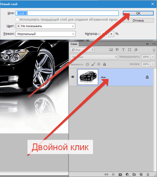Open the layer styles fx menu
The image size is (157, 177).
(113, 174)
